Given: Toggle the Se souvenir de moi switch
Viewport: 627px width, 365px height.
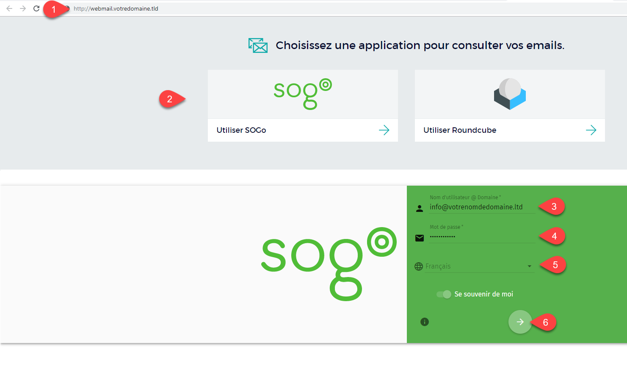Looking at the screenshot, I should (x=444, y=294).
